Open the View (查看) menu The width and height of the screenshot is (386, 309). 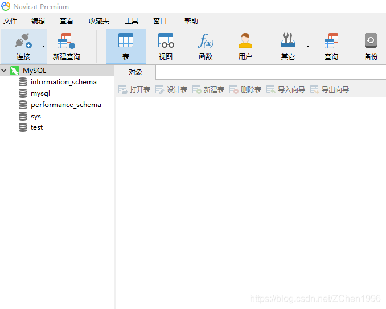click(67, 21)
